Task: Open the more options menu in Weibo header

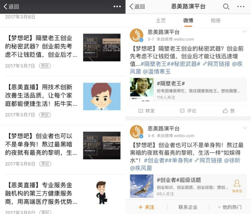Action: (x=241, y=7)
